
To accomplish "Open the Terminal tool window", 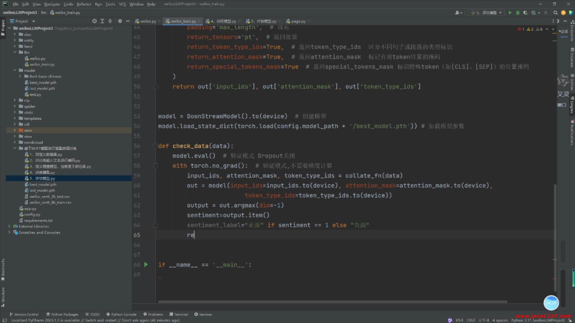I will tap(179, 314).
